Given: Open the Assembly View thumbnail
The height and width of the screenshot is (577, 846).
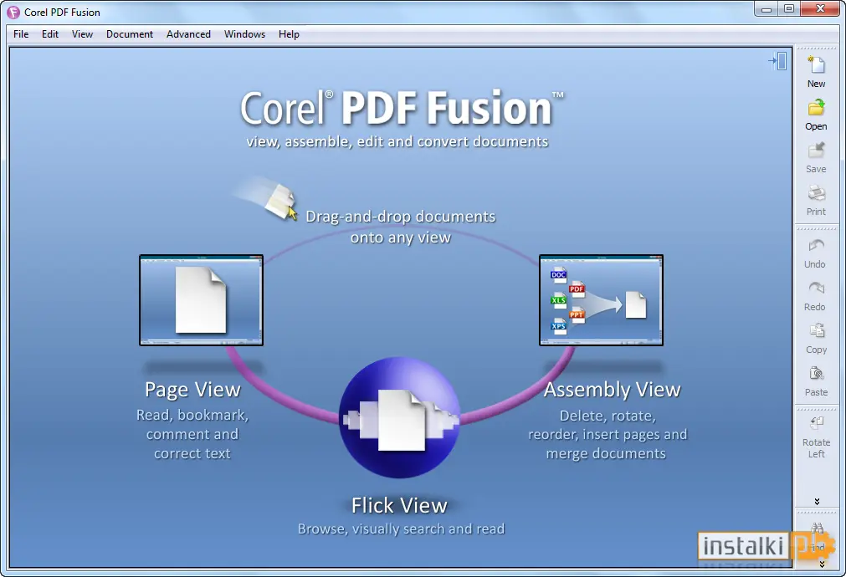Looking at the screenshot, I should point(601,300).
